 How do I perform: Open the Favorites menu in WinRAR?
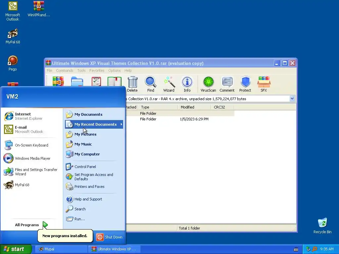pyautogui.click(x=97, y=70)
